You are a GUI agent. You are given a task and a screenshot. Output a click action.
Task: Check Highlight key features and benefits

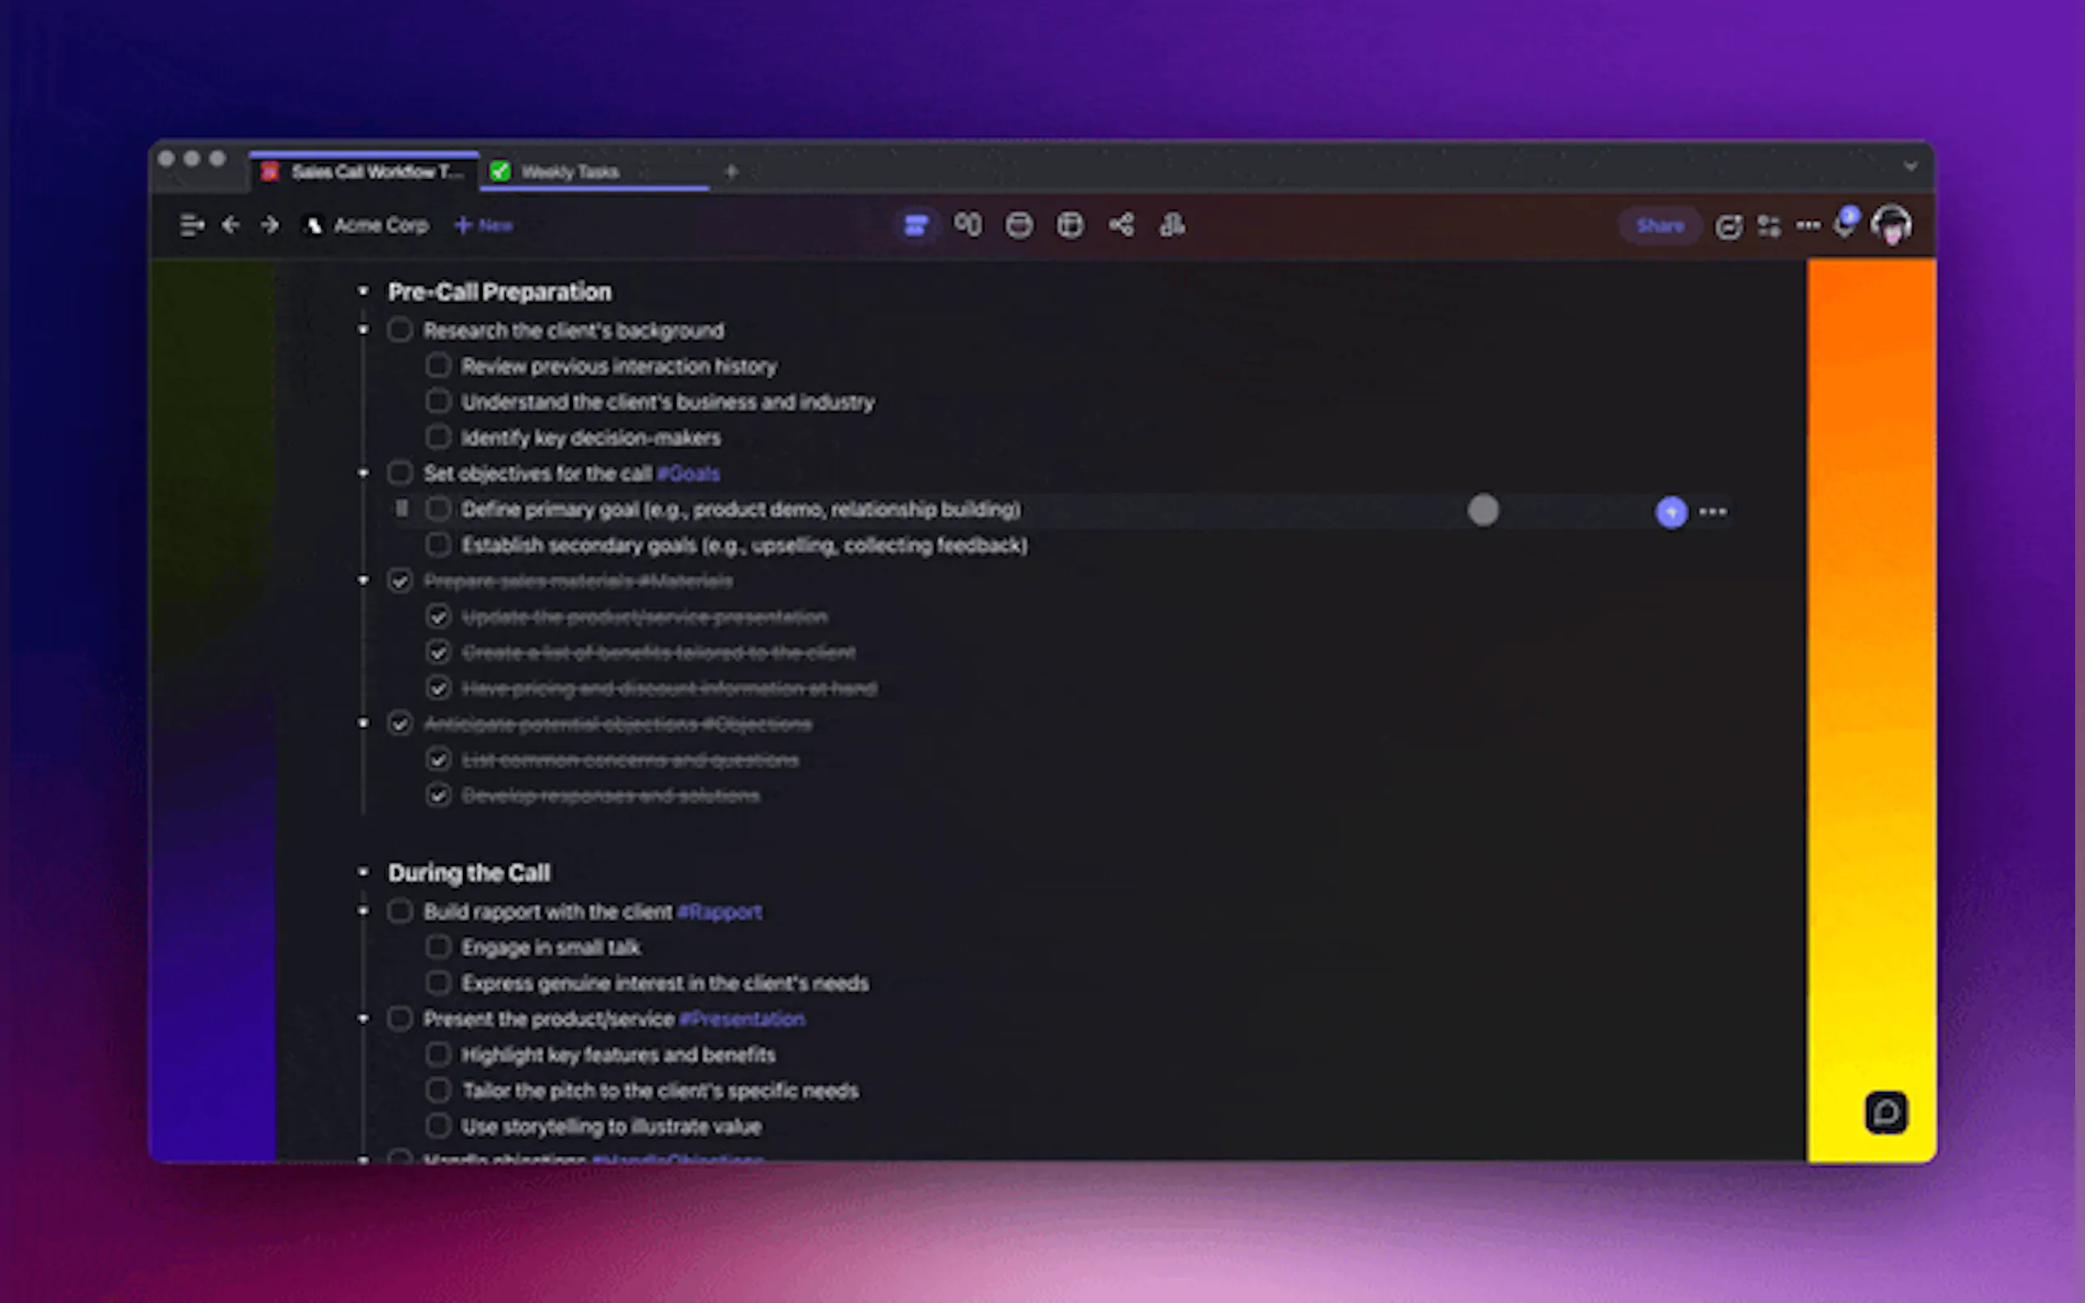[x=438, y=1054]
